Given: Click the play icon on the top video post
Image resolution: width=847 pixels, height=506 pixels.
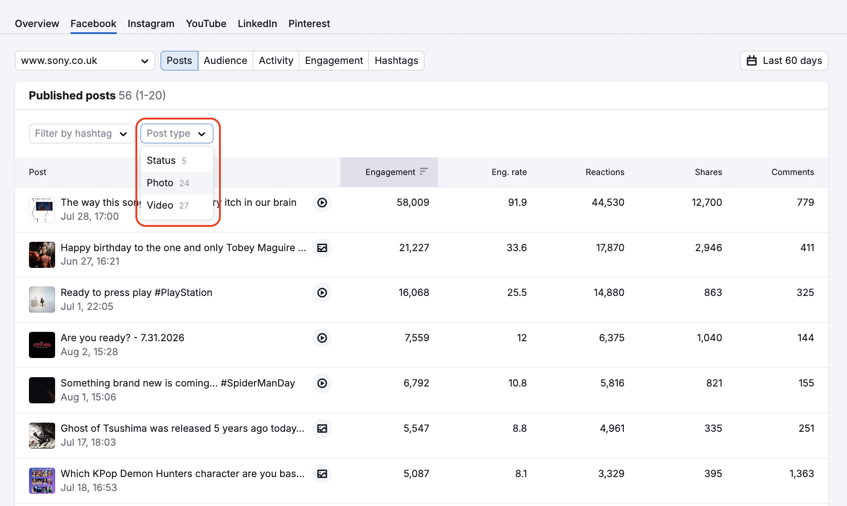Looking at the screenshot, I should (322, 203).
